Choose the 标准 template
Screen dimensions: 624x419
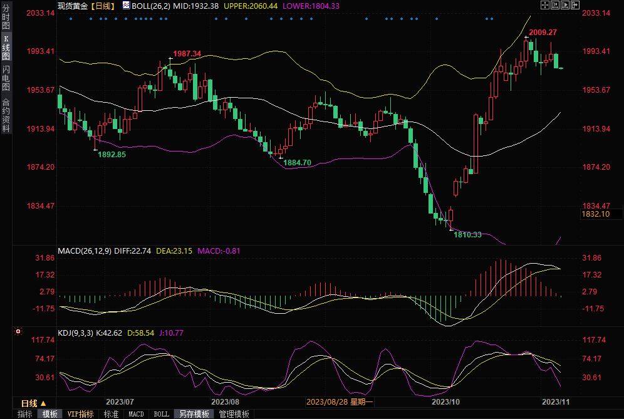tap(111, 414)
